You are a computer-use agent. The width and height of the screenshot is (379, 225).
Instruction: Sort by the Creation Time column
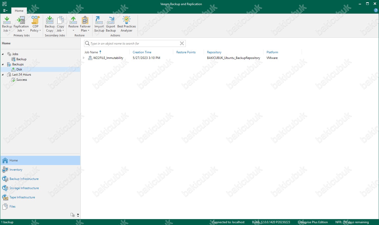pos(142,52)
